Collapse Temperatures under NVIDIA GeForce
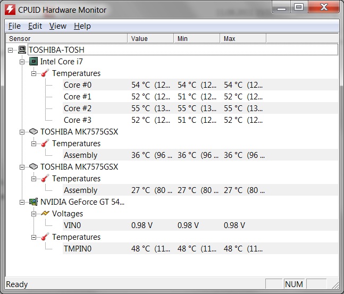 point(34,237)
